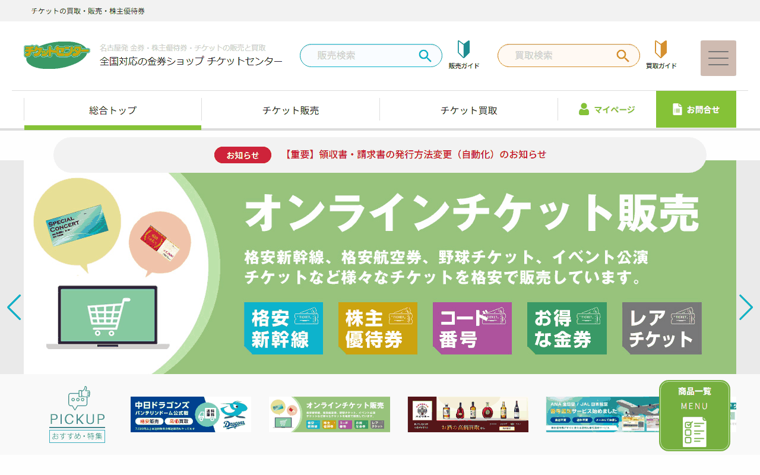Open the ANA / JAL pickup banner
Screen dimensions: 760x475
(603, 414)
